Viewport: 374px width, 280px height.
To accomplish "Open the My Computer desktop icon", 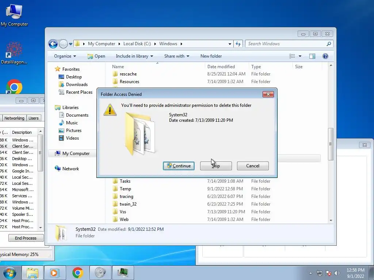I will 14,15.
